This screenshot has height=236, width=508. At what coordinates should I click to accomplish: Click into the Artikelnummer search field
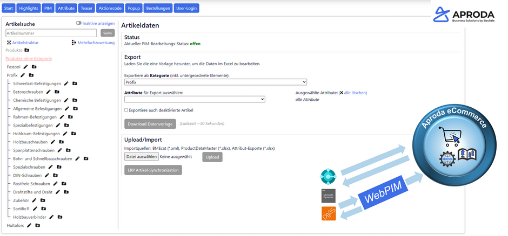click(51, 33)
